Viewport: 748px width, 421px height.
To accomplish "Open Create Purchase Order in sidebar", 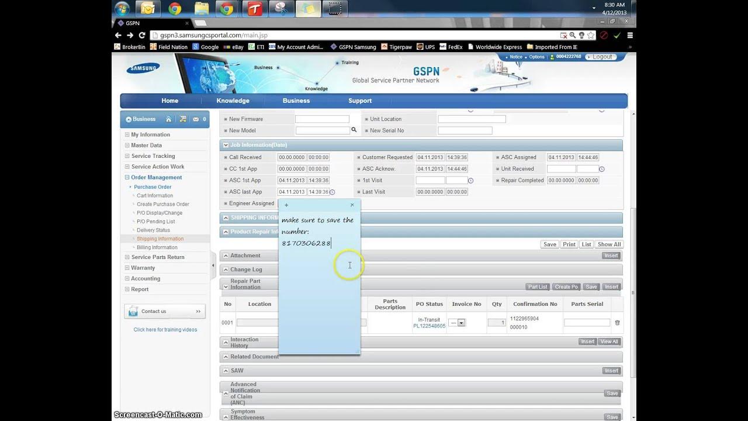I will pos(163,204).
